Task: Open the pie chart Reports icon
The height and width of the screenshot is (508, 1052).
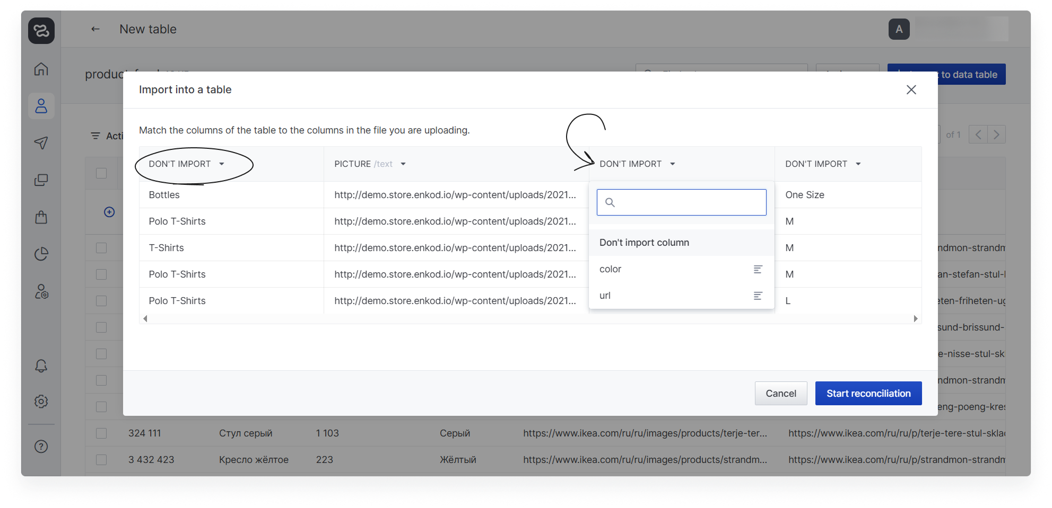Action: pos(41,254)
